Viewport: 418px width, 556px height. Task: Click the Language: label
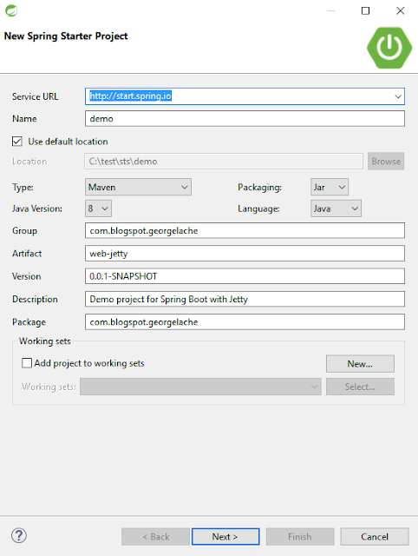258,208
